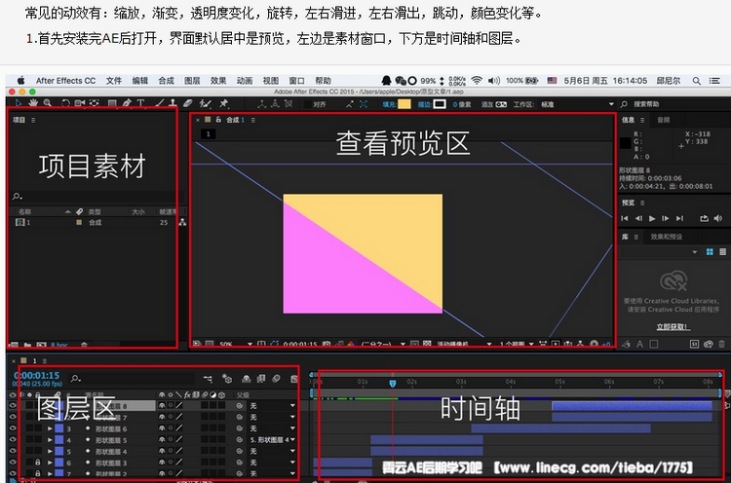This screenshot has width=731, height=483.
Task: Toggle 对齐 snapping checkbox in toolbar
Action: 307,104
